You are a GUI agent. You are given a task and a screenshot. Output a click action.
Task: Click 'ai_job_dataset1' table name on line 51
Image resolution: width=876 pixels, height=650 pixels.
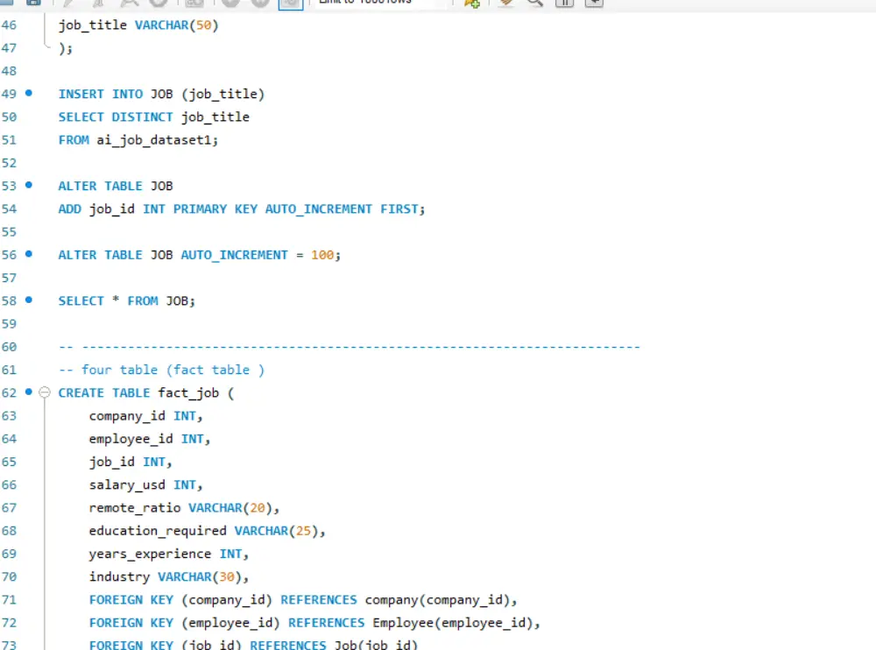pyautogui.click(x=155, y=140)
